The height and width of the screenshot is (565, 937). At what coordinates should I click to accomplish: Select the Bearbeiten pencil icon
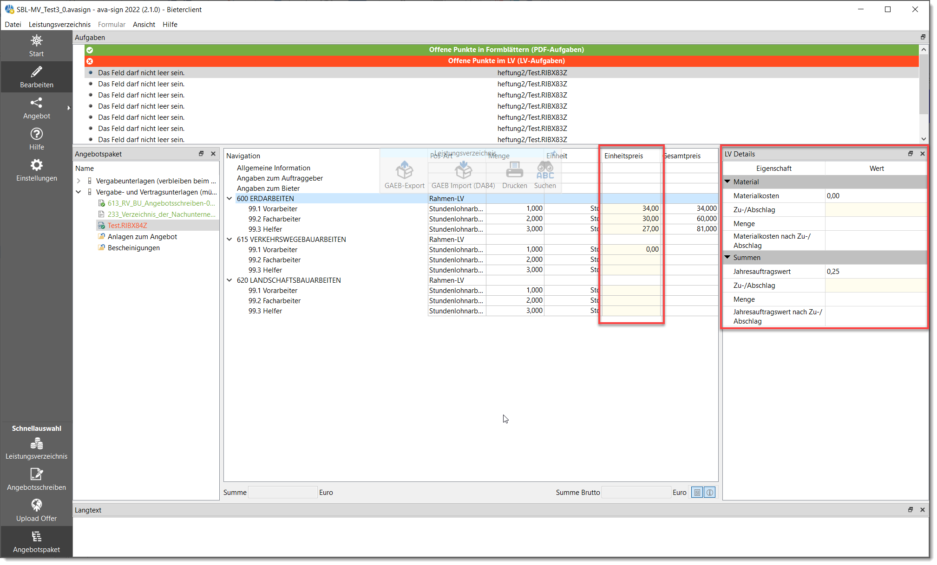(36, 71)
